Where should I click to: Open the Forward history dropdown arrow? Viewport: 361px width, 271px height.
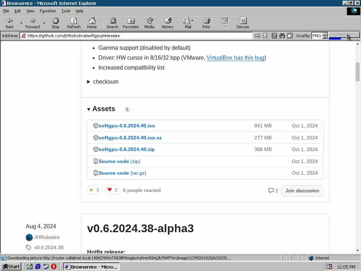point(44,23)
